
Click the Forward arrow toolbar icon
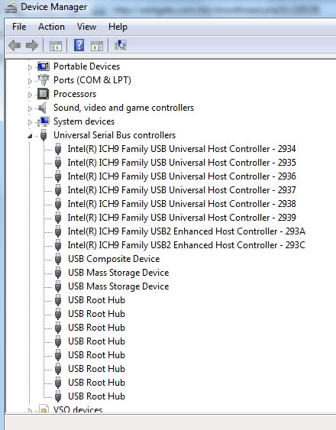(x=32, y=45)
